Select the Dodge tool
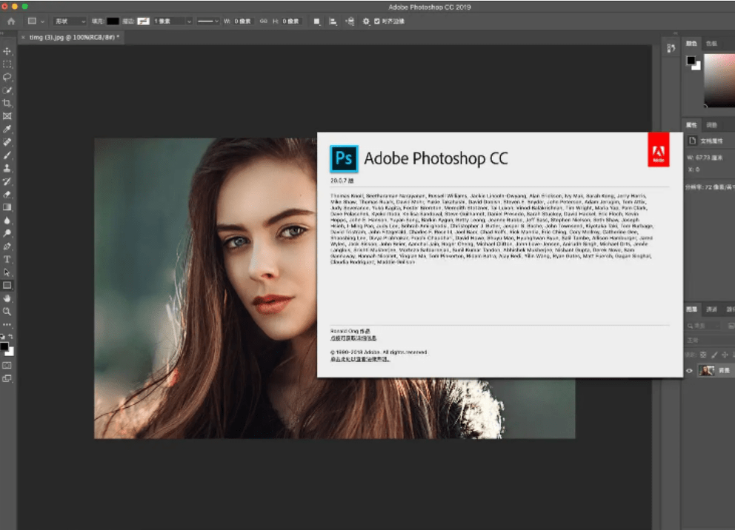The image size is (735, 530). pos(7,233)
